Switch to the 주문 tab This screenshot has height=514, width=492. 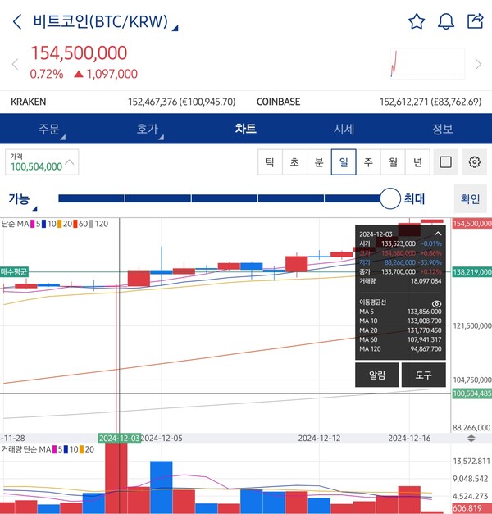[x=49, y=129]
